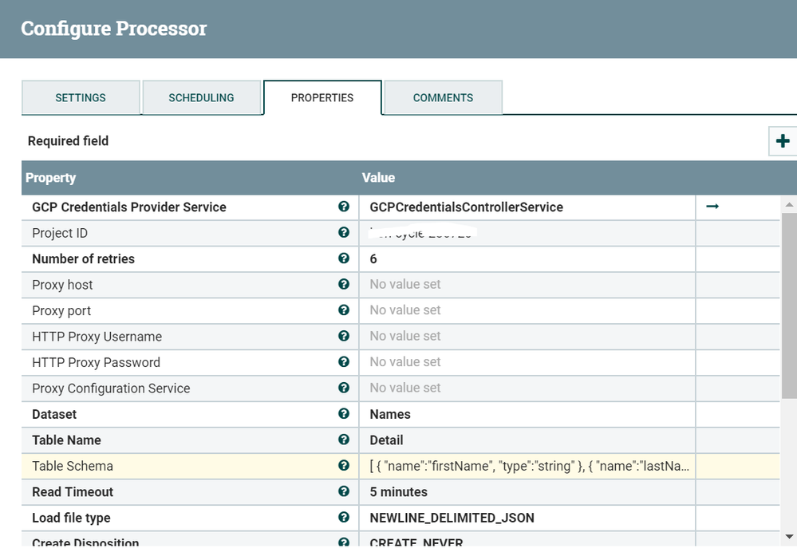
Task: Click help icon for HTTP Proxy Password
Action: [344, 362]
